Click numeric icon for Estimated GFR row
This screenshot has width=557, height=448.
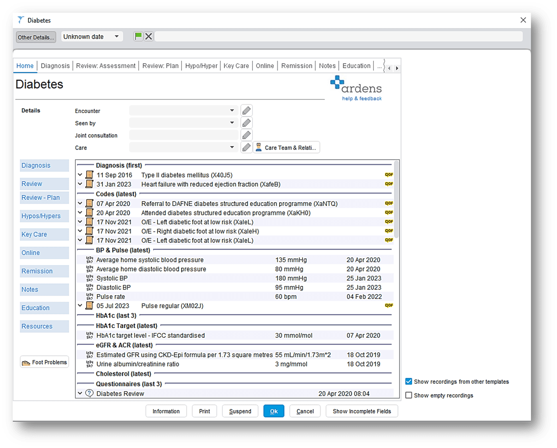[89, 355]
